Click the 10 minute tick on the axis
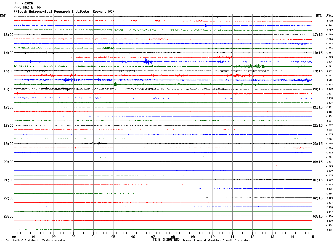This screenshot has width=334, height=244. (x=213, y=237)
